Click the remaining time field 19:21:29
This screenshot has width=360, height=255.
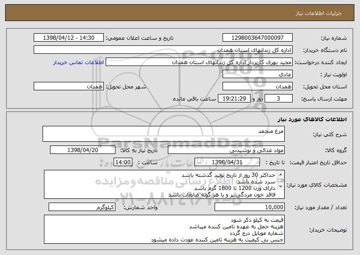tap(234, 99)
